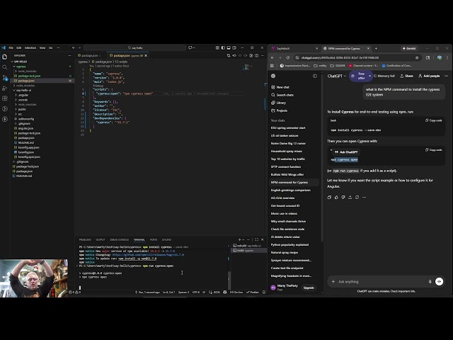Copy code for npm install cypress block

click(x=433, y=120)
